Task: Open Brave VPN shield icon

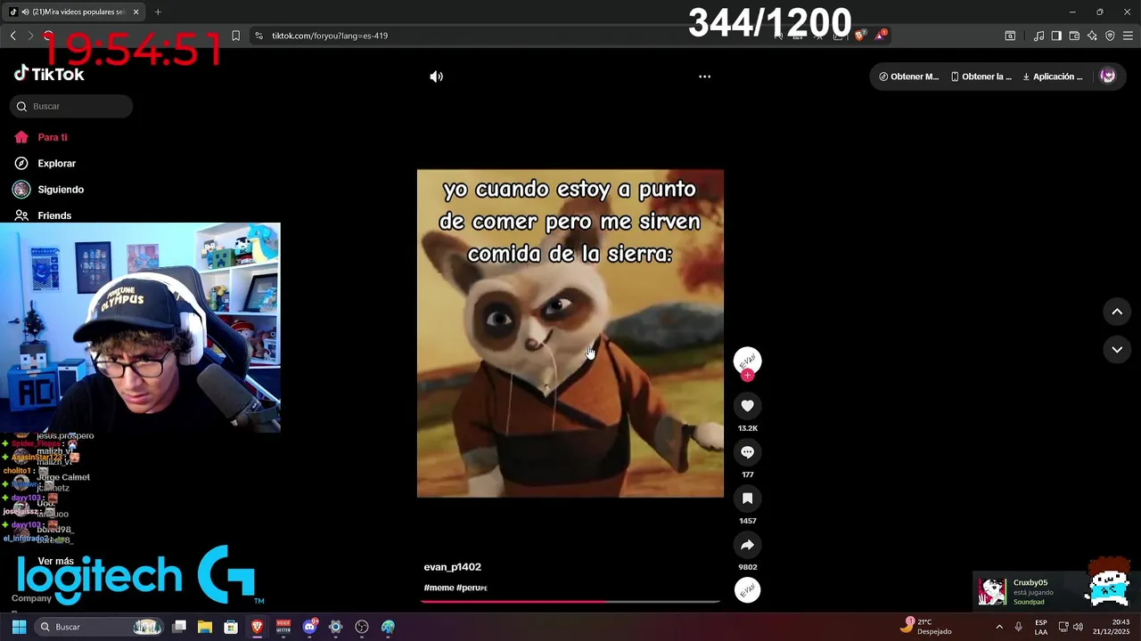Action: [1110, 36]
